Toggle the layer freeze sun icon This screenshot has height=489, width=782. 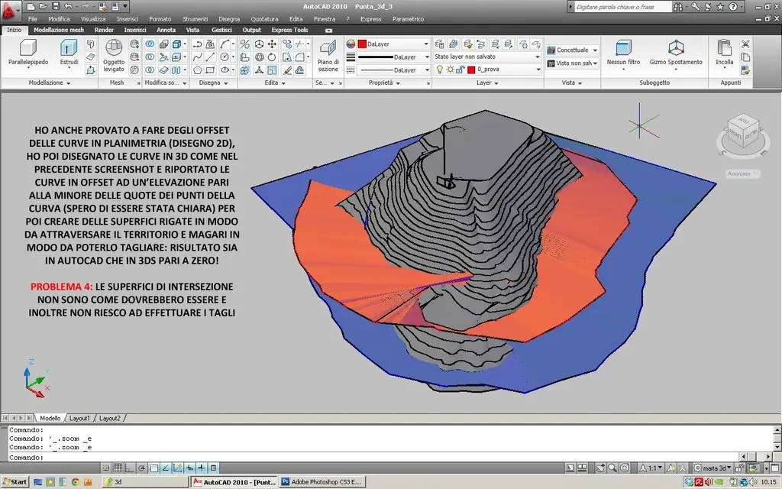click(x=450, y=70)
